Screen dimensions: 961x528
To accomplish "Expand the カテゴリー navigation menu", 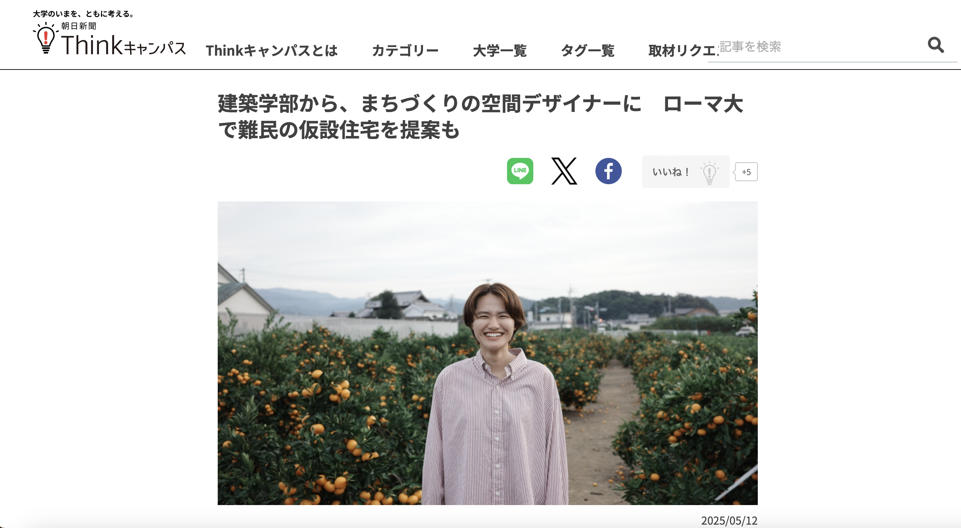I will point(405,51).
